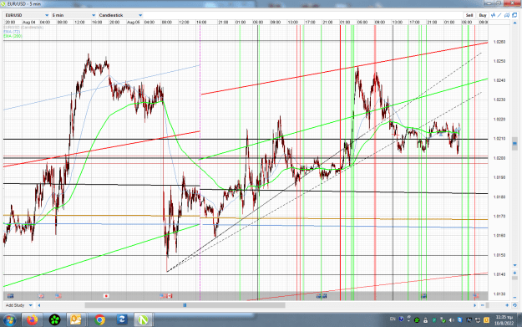This screenshot has height=327, width=522.
Task: Click the EMA (200) study label
Action: [x=13, y=36]
